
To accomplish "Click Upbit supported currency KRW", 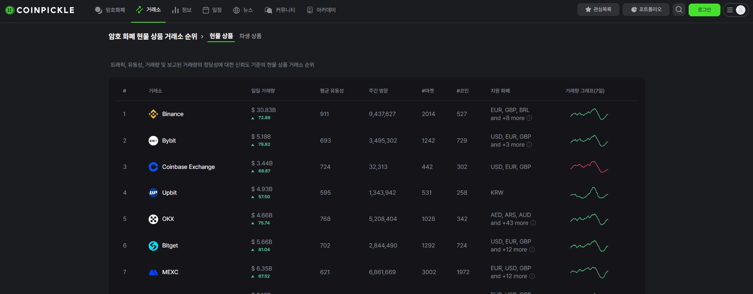I will pyautogui.click(x=497, y=193).
